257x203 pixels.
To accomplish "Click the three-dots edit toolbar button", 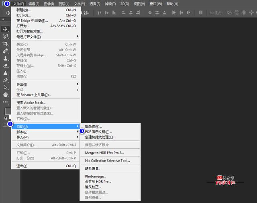I will (5, 102).
